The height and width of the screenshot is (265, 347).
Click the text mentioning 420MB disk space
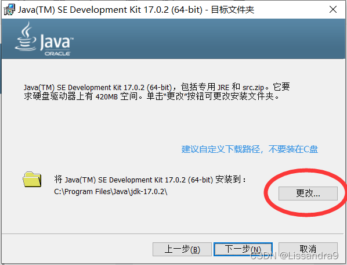click(x=157, y=92)
